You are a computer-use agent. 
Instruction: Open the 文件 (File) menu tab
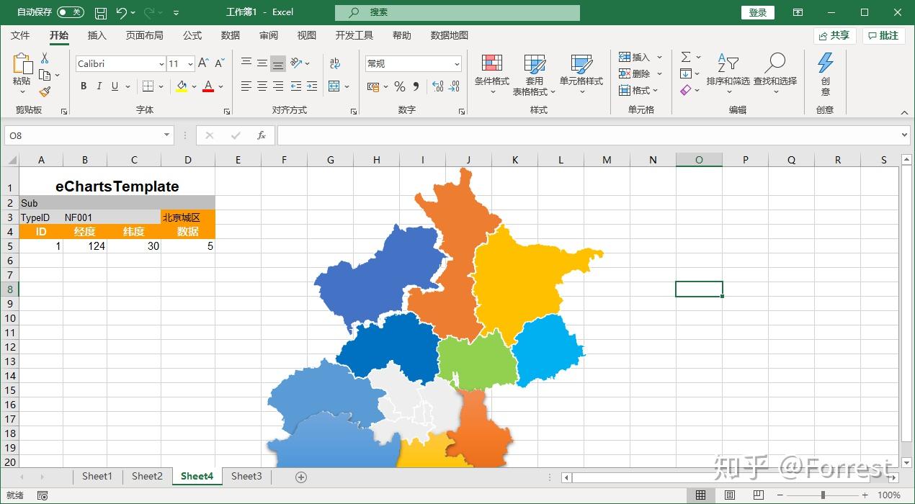[20, 35]
